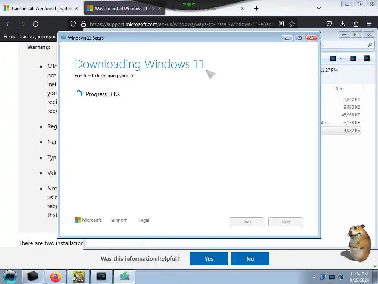378x284 pixels.
Task: Open the view options dropdown arrow in Explorer
Action: tap(341, 58)
